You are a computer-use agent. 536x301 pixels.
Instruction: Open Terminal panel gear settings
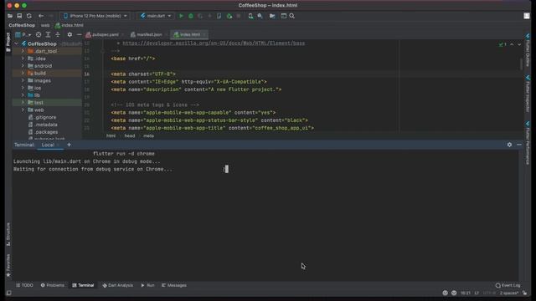[x=509, y=145]
